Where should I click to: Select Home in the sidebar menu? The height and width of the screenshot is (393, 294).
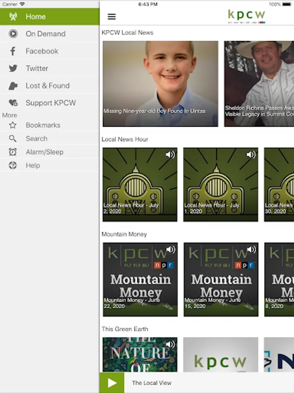tap(50, 17)
